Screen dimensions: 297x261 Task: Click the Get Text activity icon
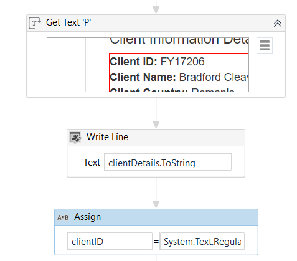tap(35, 23)
